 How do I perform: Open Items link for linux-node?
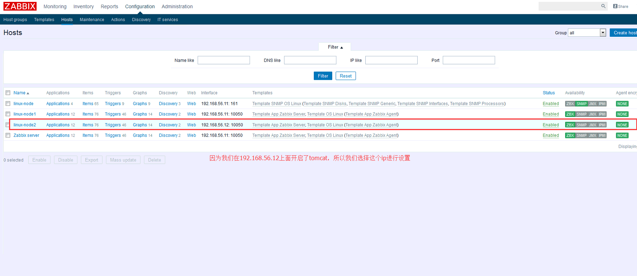pyautogui.click(x=88, y=104)
